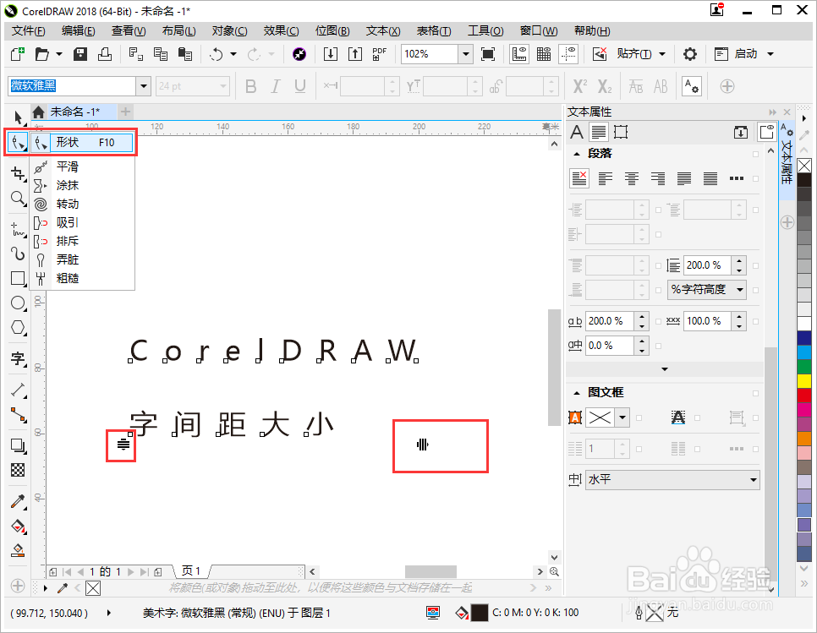Expand more paragraph options arrow
This screenshot has width=817, height=633.
coord(664,369)
